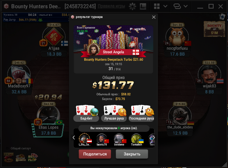Click the stacked tables icon

(177, 6)
